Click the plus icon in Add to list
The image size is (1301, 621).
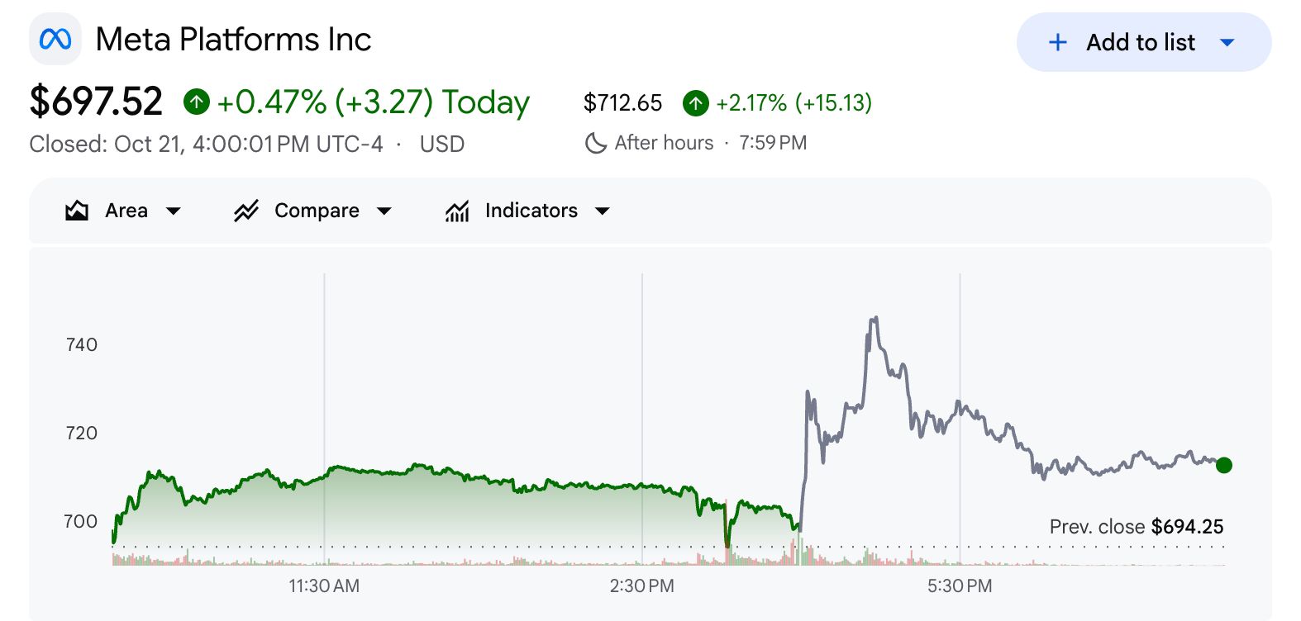click(x=1057, y=42)
